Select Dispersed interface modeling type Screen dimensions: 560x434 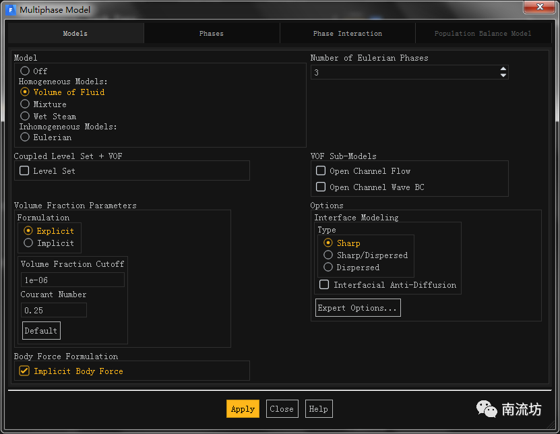coord(328,268)
